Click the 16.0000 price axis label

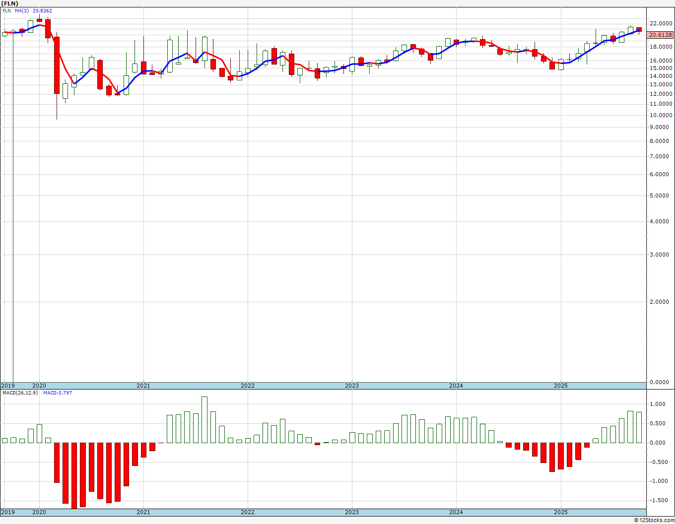coord(662,61)
